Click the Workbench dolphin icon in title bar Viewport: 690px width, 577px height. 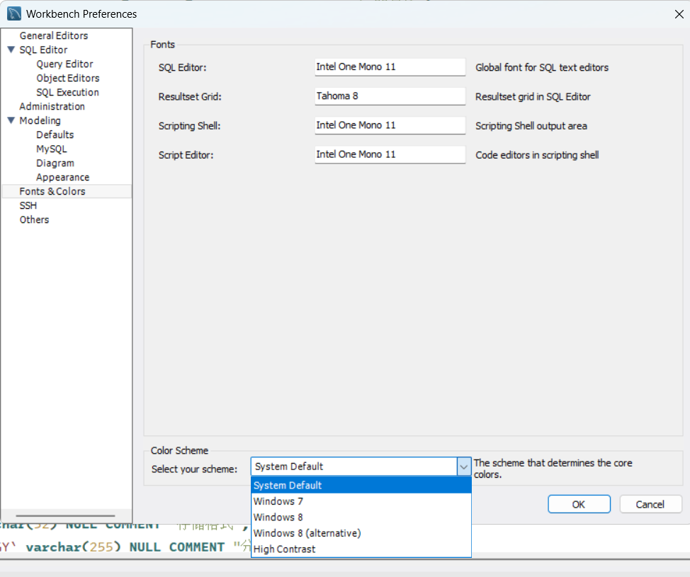coord(13,13)
